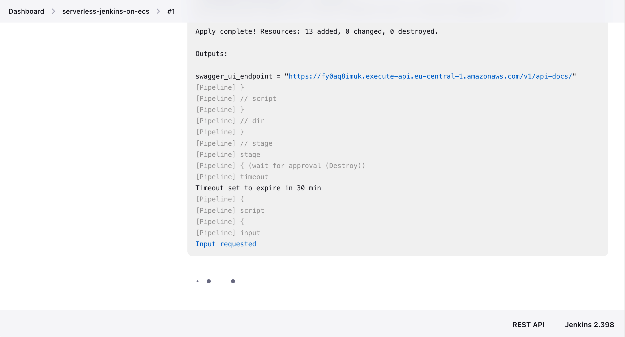Click the Outputs: line in the console
This screenshot has height=337, width=625.
pos(211,53)
